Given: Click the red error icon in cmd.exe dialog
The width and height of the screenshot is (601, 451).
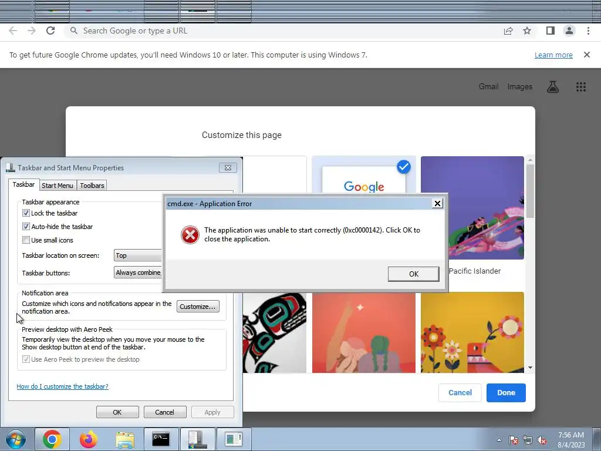Looking at the screenshot, I should tap(190, 235).
